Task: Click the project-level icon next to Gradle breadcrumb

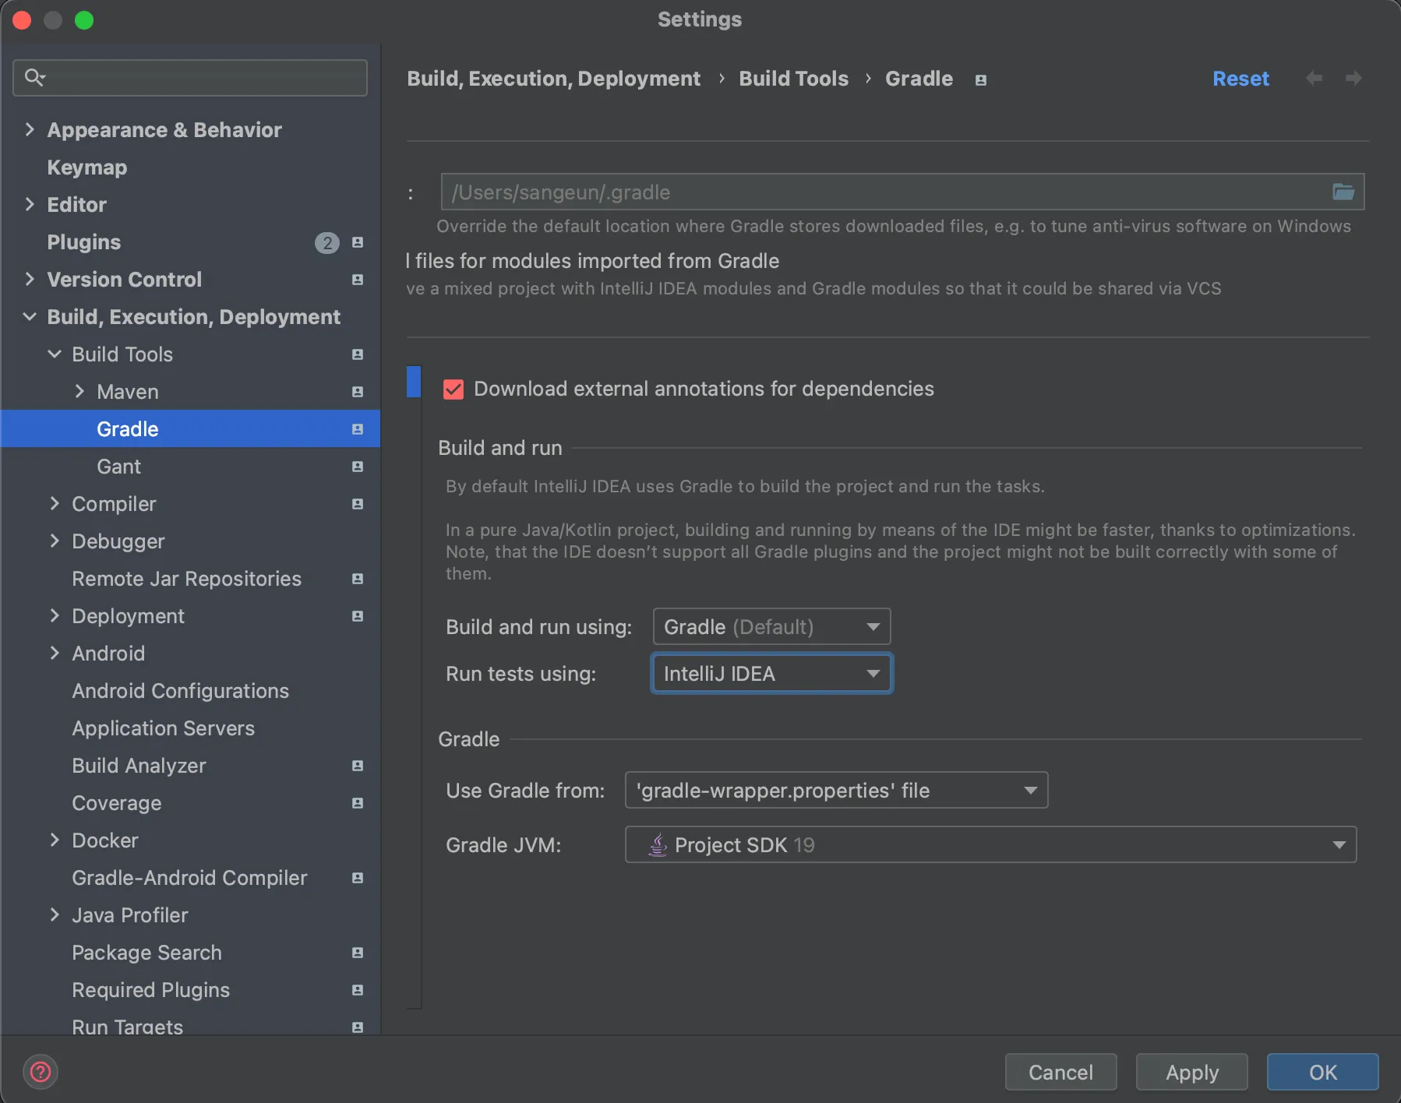Action: 981,80
